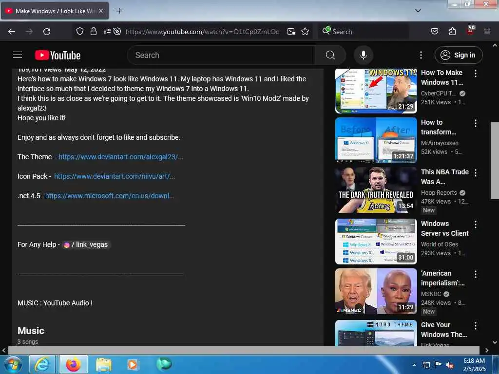
Task: Go back with browser back arrow
Action: (x=12, y=32)
